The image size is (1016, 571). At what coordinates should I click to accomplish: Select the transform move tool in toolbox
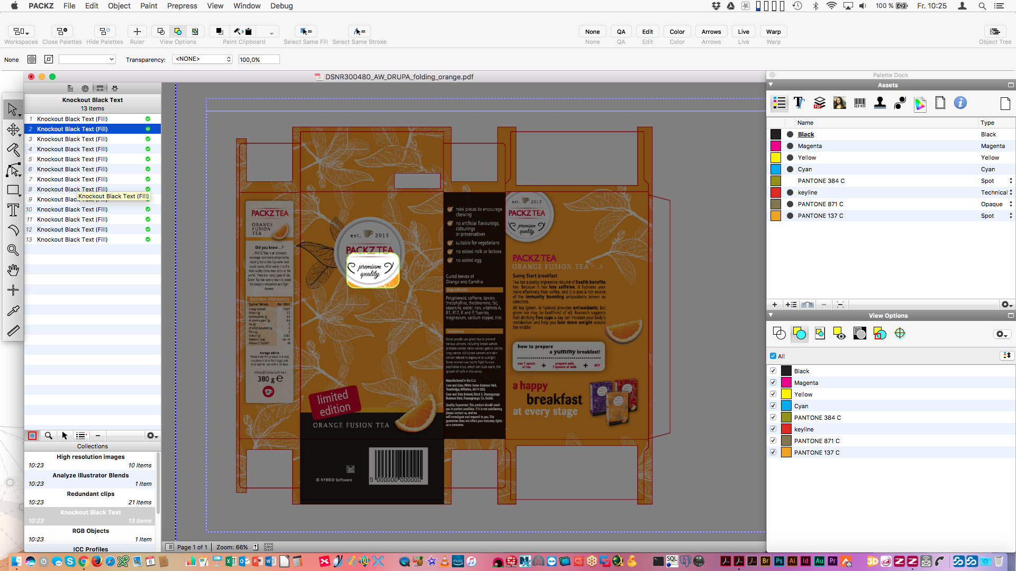pyautogui.click(x=13, y=130)
